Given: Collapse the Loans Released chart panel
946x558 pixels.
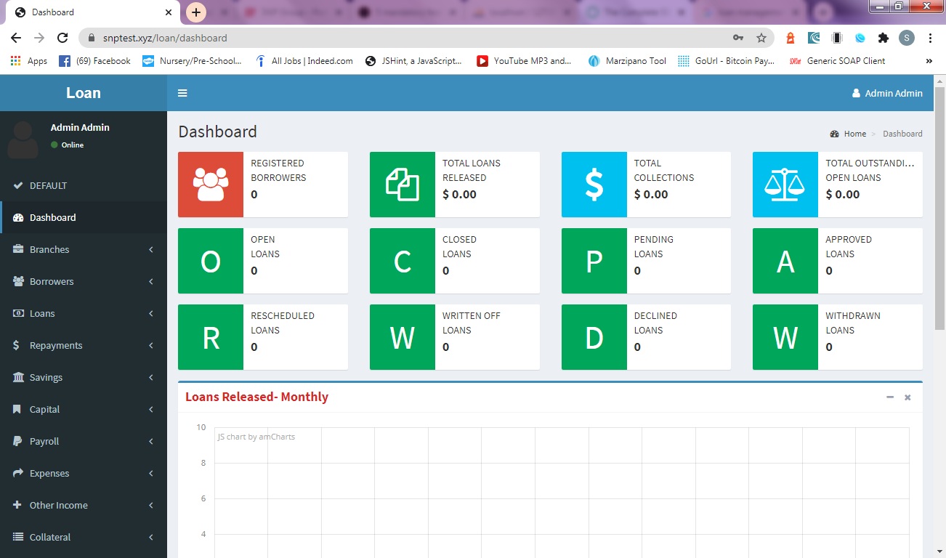Looking at the screenshot, I should (x=890, y=397).
